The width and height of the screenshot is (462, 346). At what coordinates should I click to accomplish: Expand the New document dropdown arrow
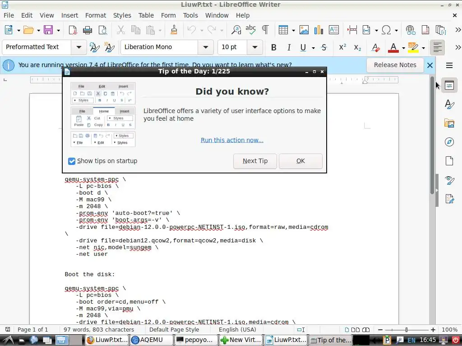pyautogui.click(x=18, y=30)
